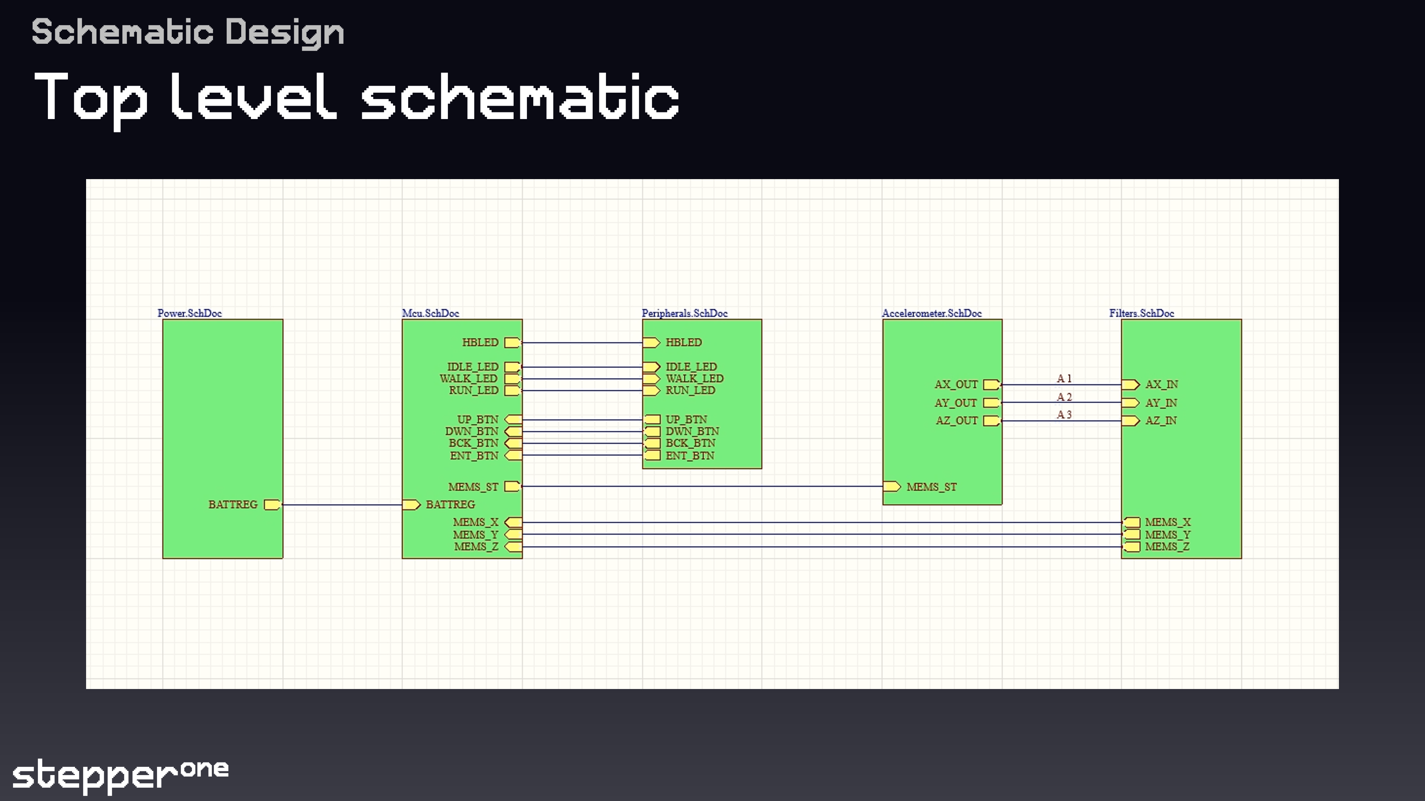Select the ENT_BTN port icon on Mcu sheet
Screen dimensions: 1425x801
click(513, 455)
